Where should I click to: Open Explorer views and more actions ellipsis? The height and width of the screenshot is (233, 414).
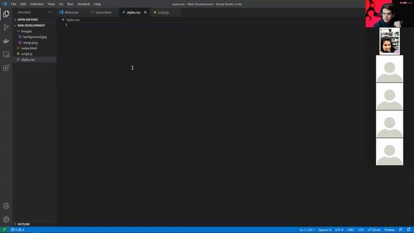point(50,12)
